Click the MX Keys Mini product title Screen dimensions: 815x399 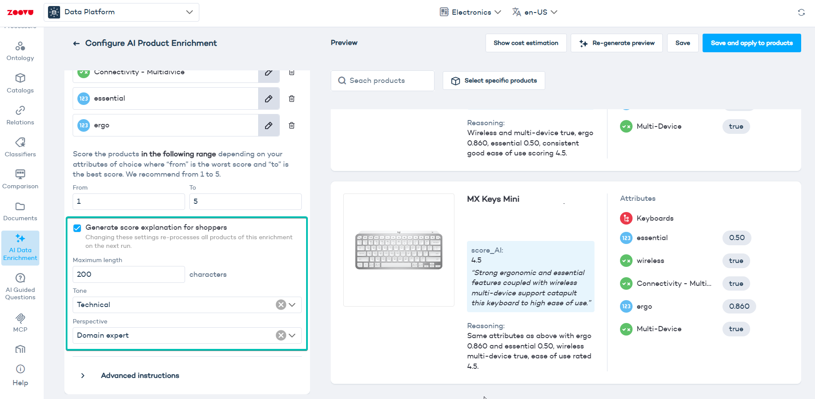coord(493,199)
